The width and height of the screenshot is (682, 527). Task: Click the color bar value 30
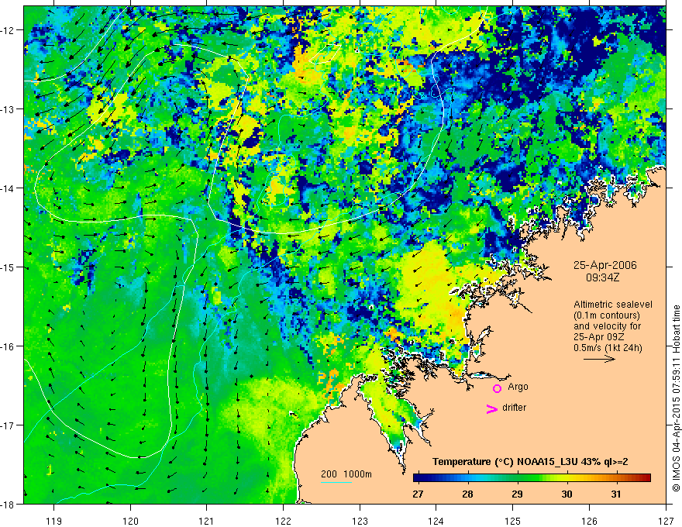[567, 494]
